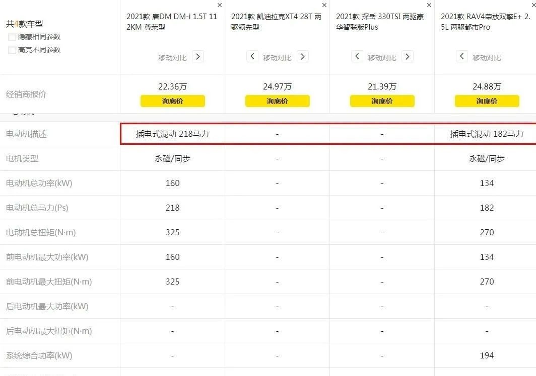
Task: Click 询底价 button under 21.39万
Action: pos(382,101)
